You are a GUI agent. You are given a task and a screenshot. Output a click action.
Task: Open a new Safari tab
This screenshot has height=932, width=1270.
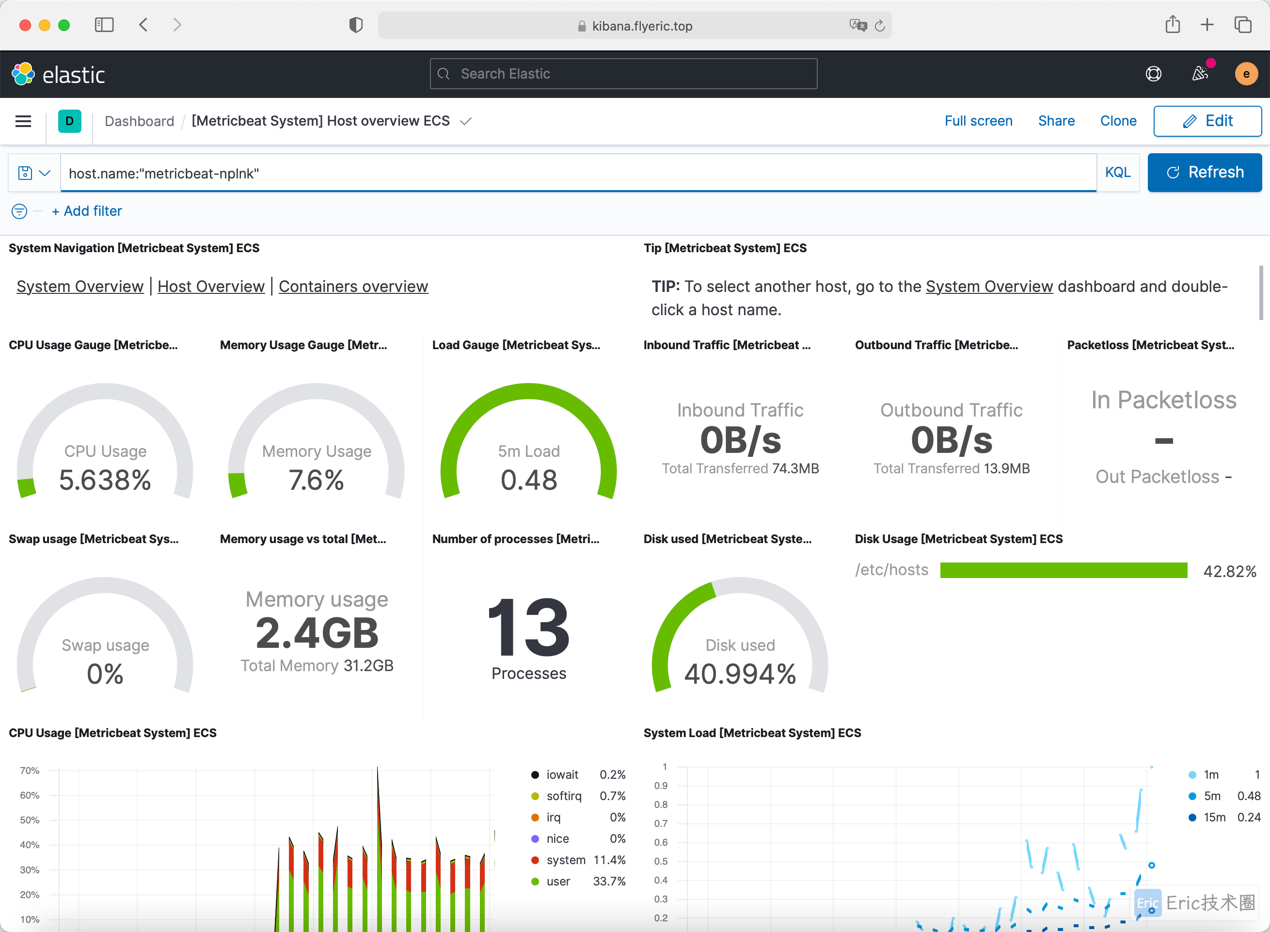[x=1207, y=25]
